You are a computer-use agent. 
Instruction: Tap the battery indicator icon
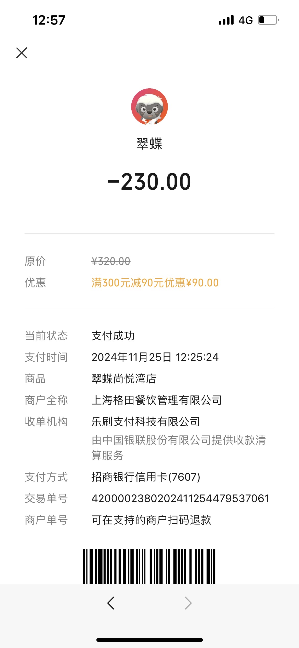(268, 20)
